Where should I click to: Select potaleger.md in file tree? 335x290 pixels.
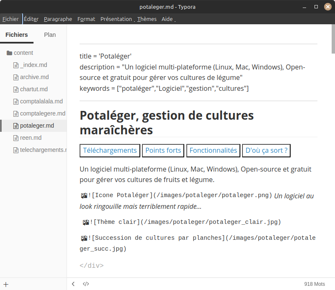[x=33, y=126]
